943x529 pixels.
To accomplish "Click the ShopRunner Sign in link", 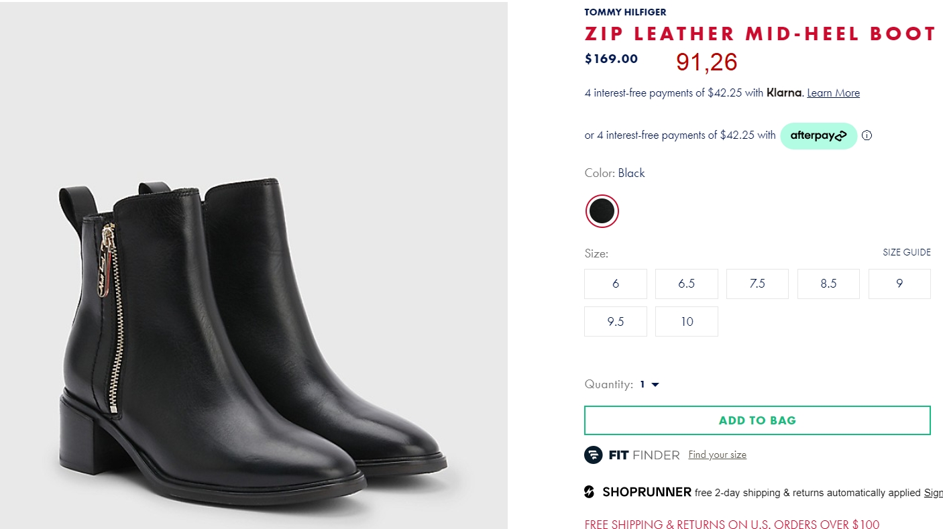I will [933, 492].
